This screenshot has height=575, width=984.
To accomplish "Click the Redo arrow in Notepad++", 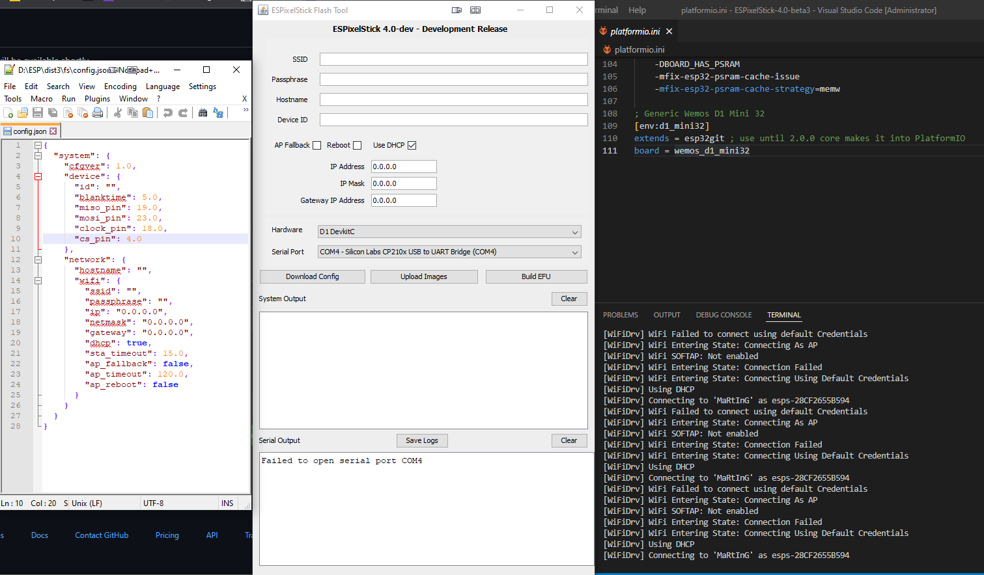I will pyautogui.click(x=183, y=113).
